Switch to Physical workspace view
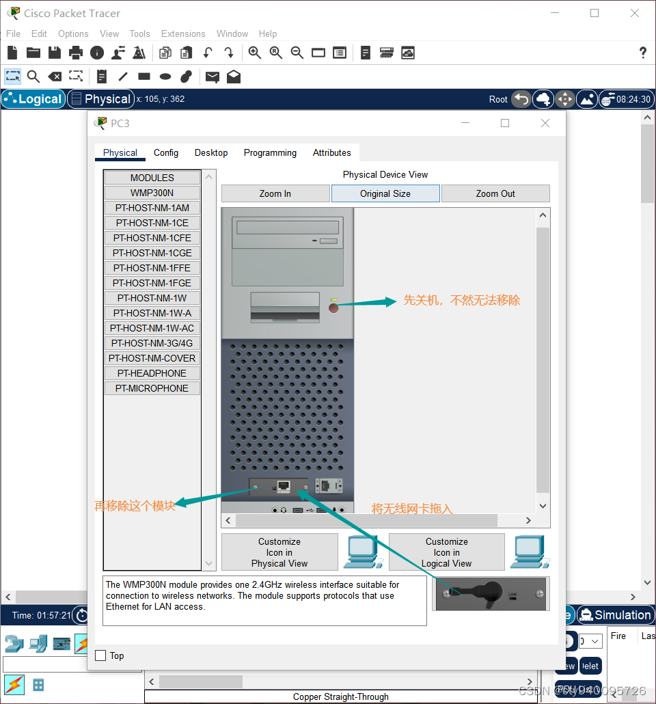Screen dimensions: 656x704 click(x=101, y=99)
